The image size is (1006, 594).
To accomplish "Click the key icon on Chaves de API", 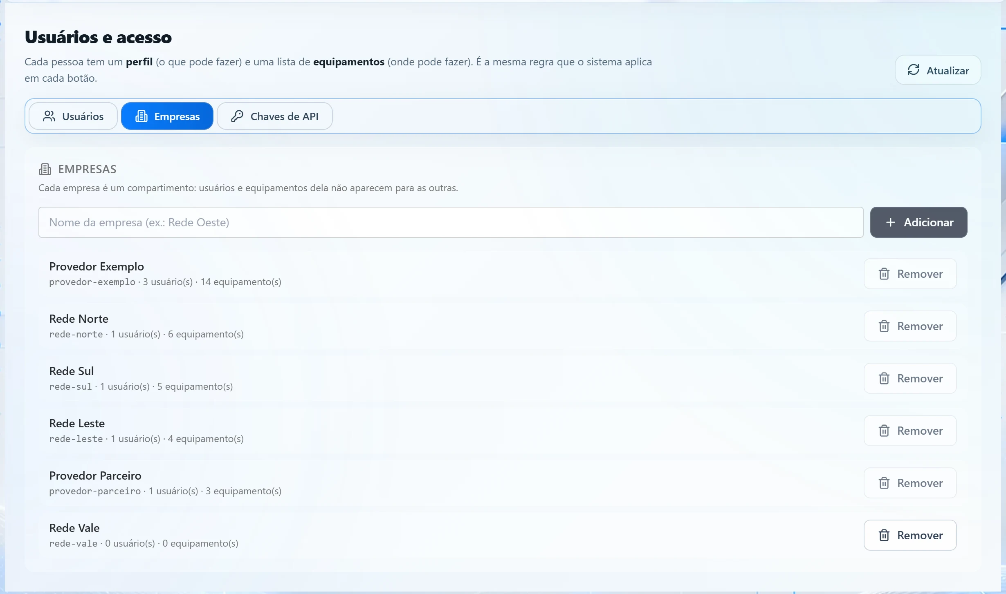I will point(237,116).
